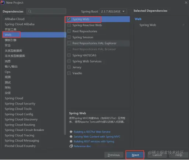Select the 测试 category

pyautogui.click(x=8, y=82)
